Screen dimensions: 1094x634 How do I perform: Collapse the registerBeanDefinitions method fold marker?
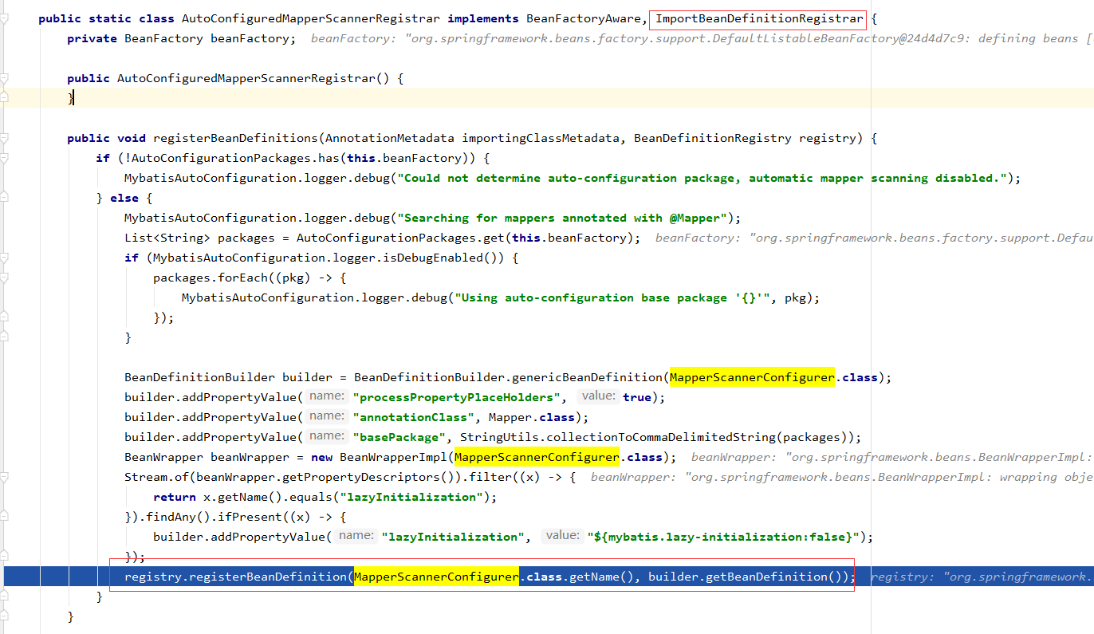(x=6, y=137)
